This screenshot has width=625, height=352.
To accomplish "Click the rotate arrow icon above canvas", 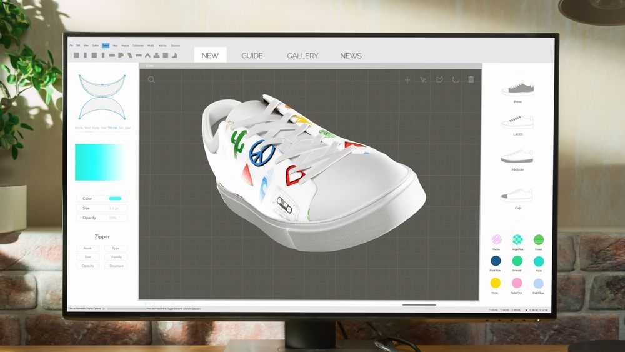I will pos(456,80).
